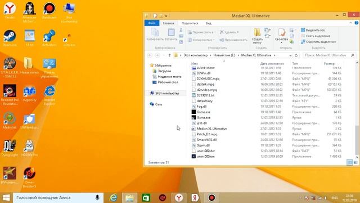The height and width of the screenshot is (203, 360).
Task: Open Yandex browser desktop shortcut
Action: (x=10, y=10)
